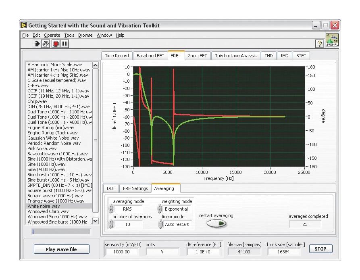Switch to the Baseband FFT tab
Image resolution: width=360 pixels, height=280 pixels.
coord(150,56)
